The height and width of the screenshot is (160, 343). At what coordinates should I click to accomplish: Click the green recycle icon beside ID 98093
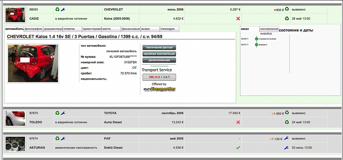(x=57, y=10)
